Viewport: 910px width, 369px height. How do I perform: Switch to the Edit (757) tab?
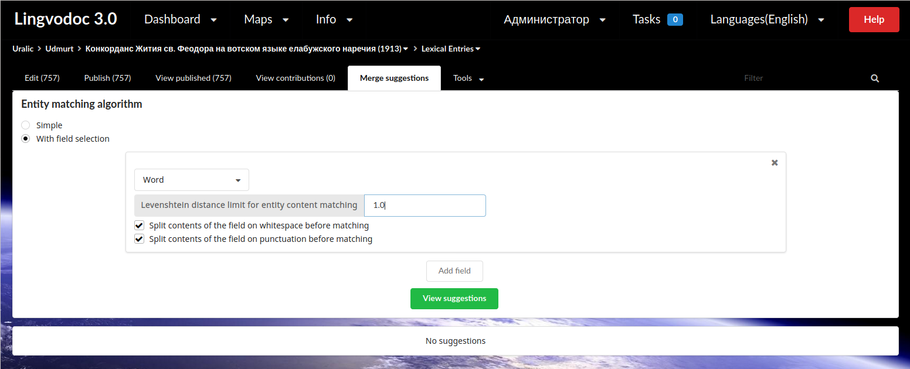pos(42,77)
